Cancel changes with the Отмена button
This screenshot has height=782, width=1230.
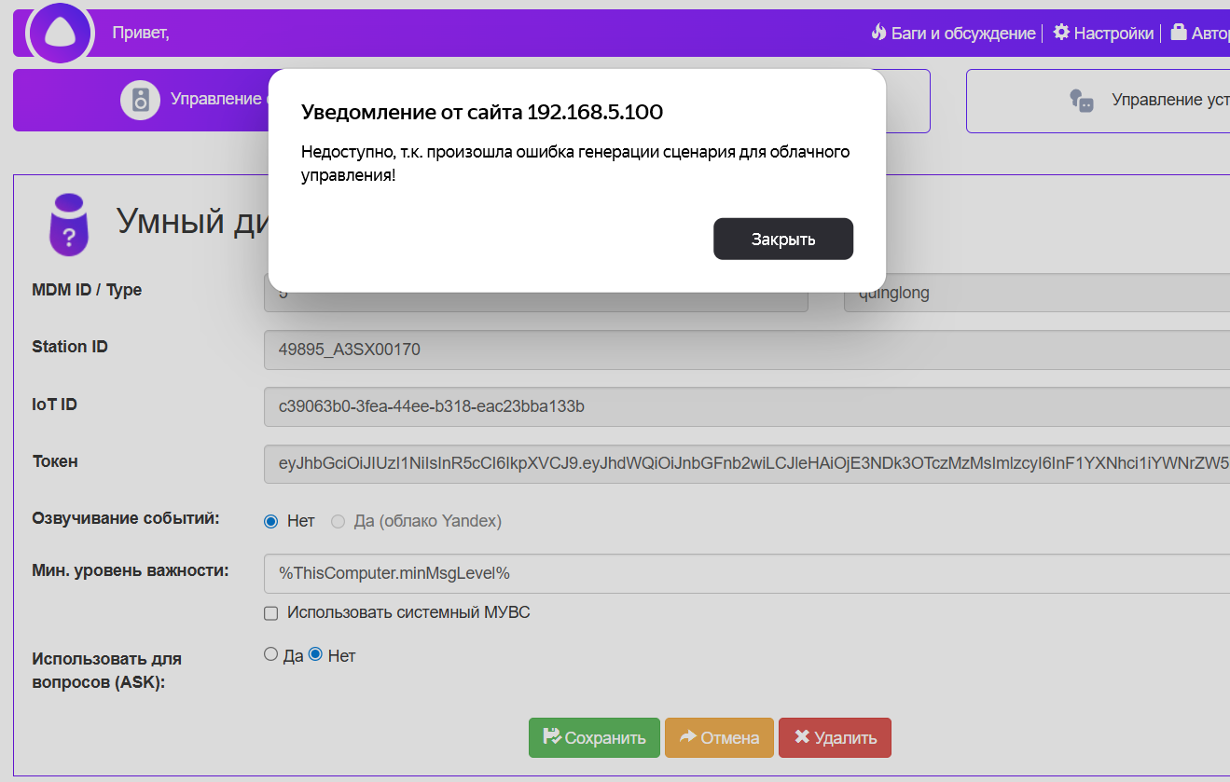[719, 737]
